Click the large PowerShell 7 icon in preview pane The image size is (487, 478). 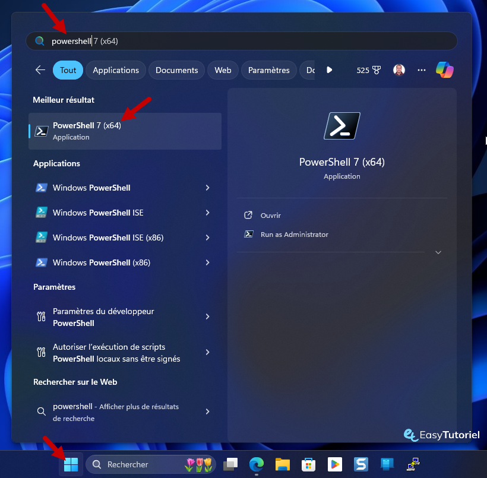coord(342,126)
